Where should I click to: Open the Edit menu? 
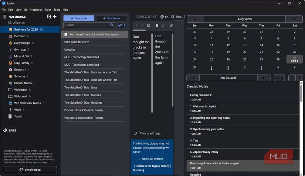10,10
